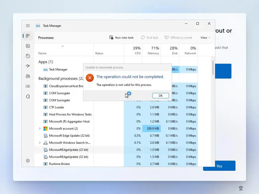Click the Apps (1) group heading

(46, 62)
